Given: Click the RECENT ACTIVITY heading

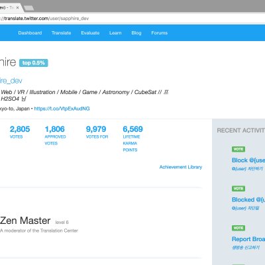Looking at the screenshot, I should 240,131.
